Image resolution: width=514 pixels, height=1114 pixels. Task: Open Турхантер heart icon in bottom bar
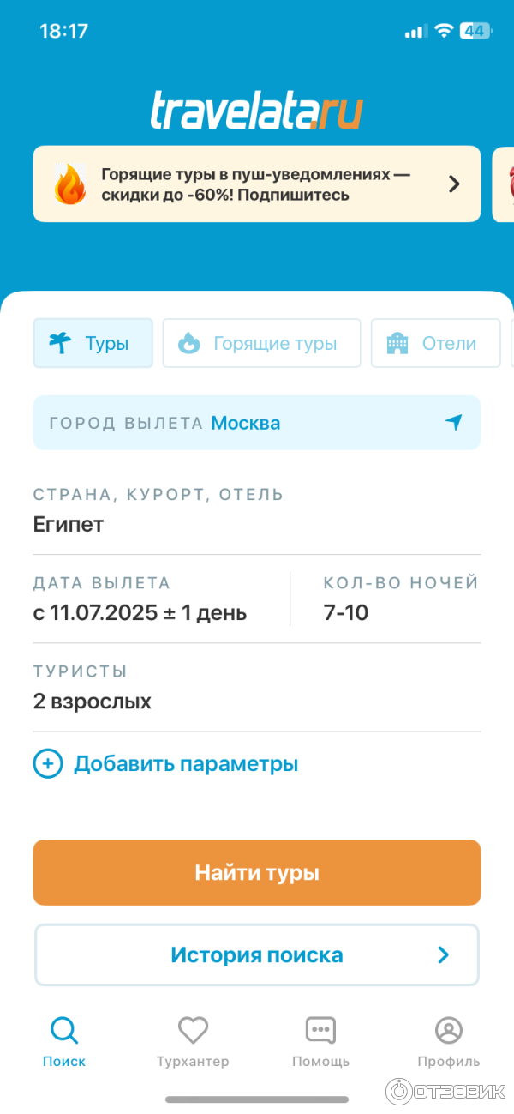193,1030
